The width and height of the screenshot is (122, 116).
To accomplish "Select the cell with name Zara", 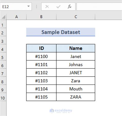I will 76,81.
